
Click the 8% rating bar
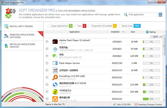point(151,49)
